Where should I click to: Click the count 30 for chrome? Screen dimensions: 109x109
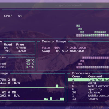[x=74, y=92]
